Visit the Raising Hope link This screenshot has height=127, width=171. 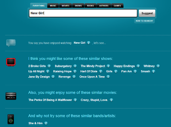point(62,71)
